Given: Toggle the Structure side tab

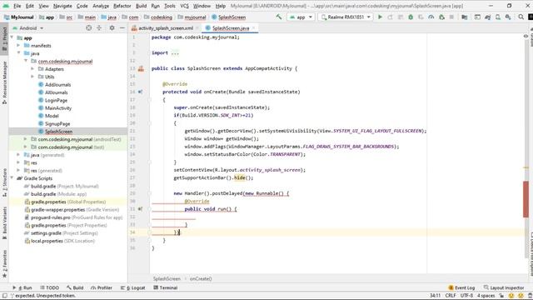Looking at the screenshot, I should pyautogui.click(x=4, y=182).
